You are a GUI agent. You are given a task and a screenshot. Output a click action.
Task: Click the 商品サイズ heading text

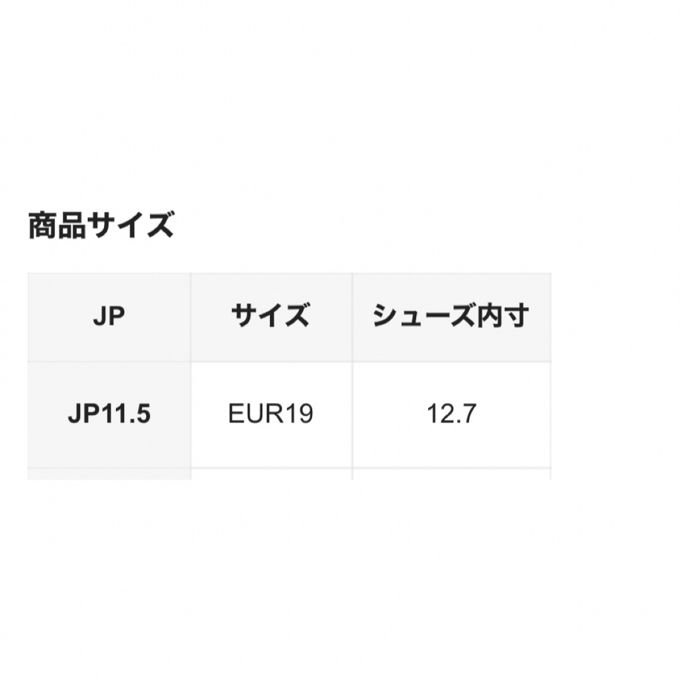click(x=101, y=225)
